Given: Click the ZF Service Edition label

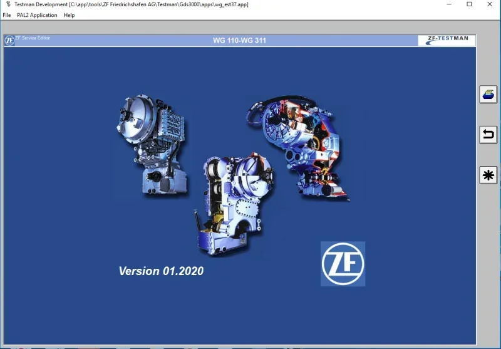Looking at the screenshot, I should [x=33, y=38].
